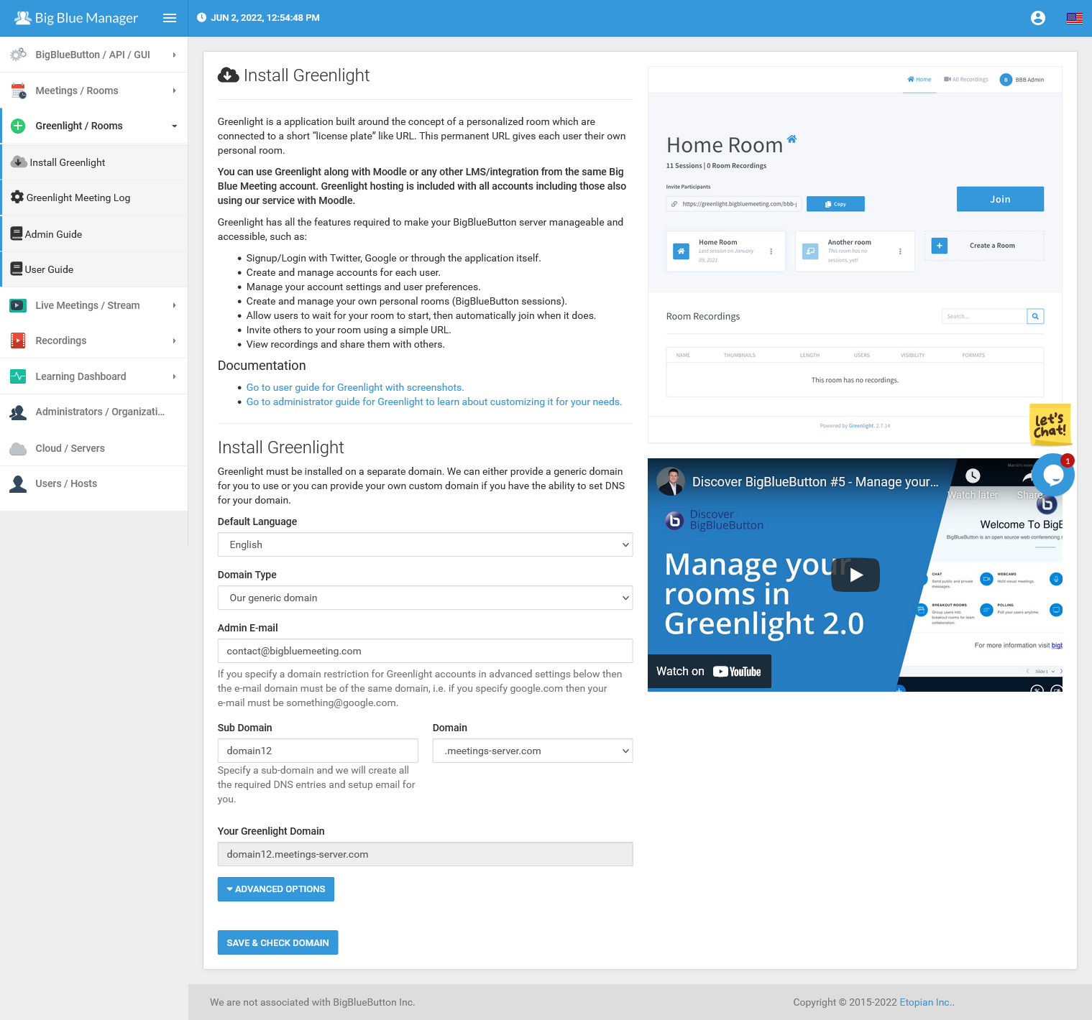Click the clock icon in the top bar

(201, 18)
